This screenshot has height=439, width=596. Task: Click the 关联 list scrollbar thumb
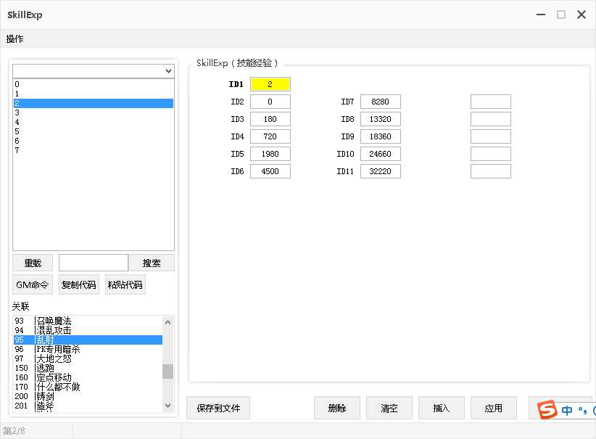coord(168,372)
